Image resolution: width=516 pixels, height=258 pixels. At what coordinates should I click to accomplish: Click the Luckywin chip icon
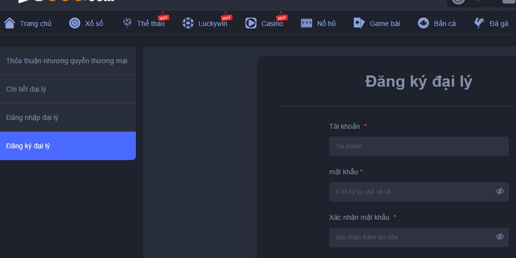click(188, 23)
